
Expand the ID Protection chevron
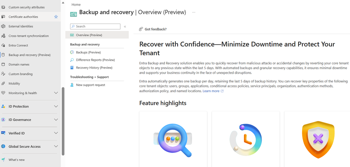click(x=56, y=107)
